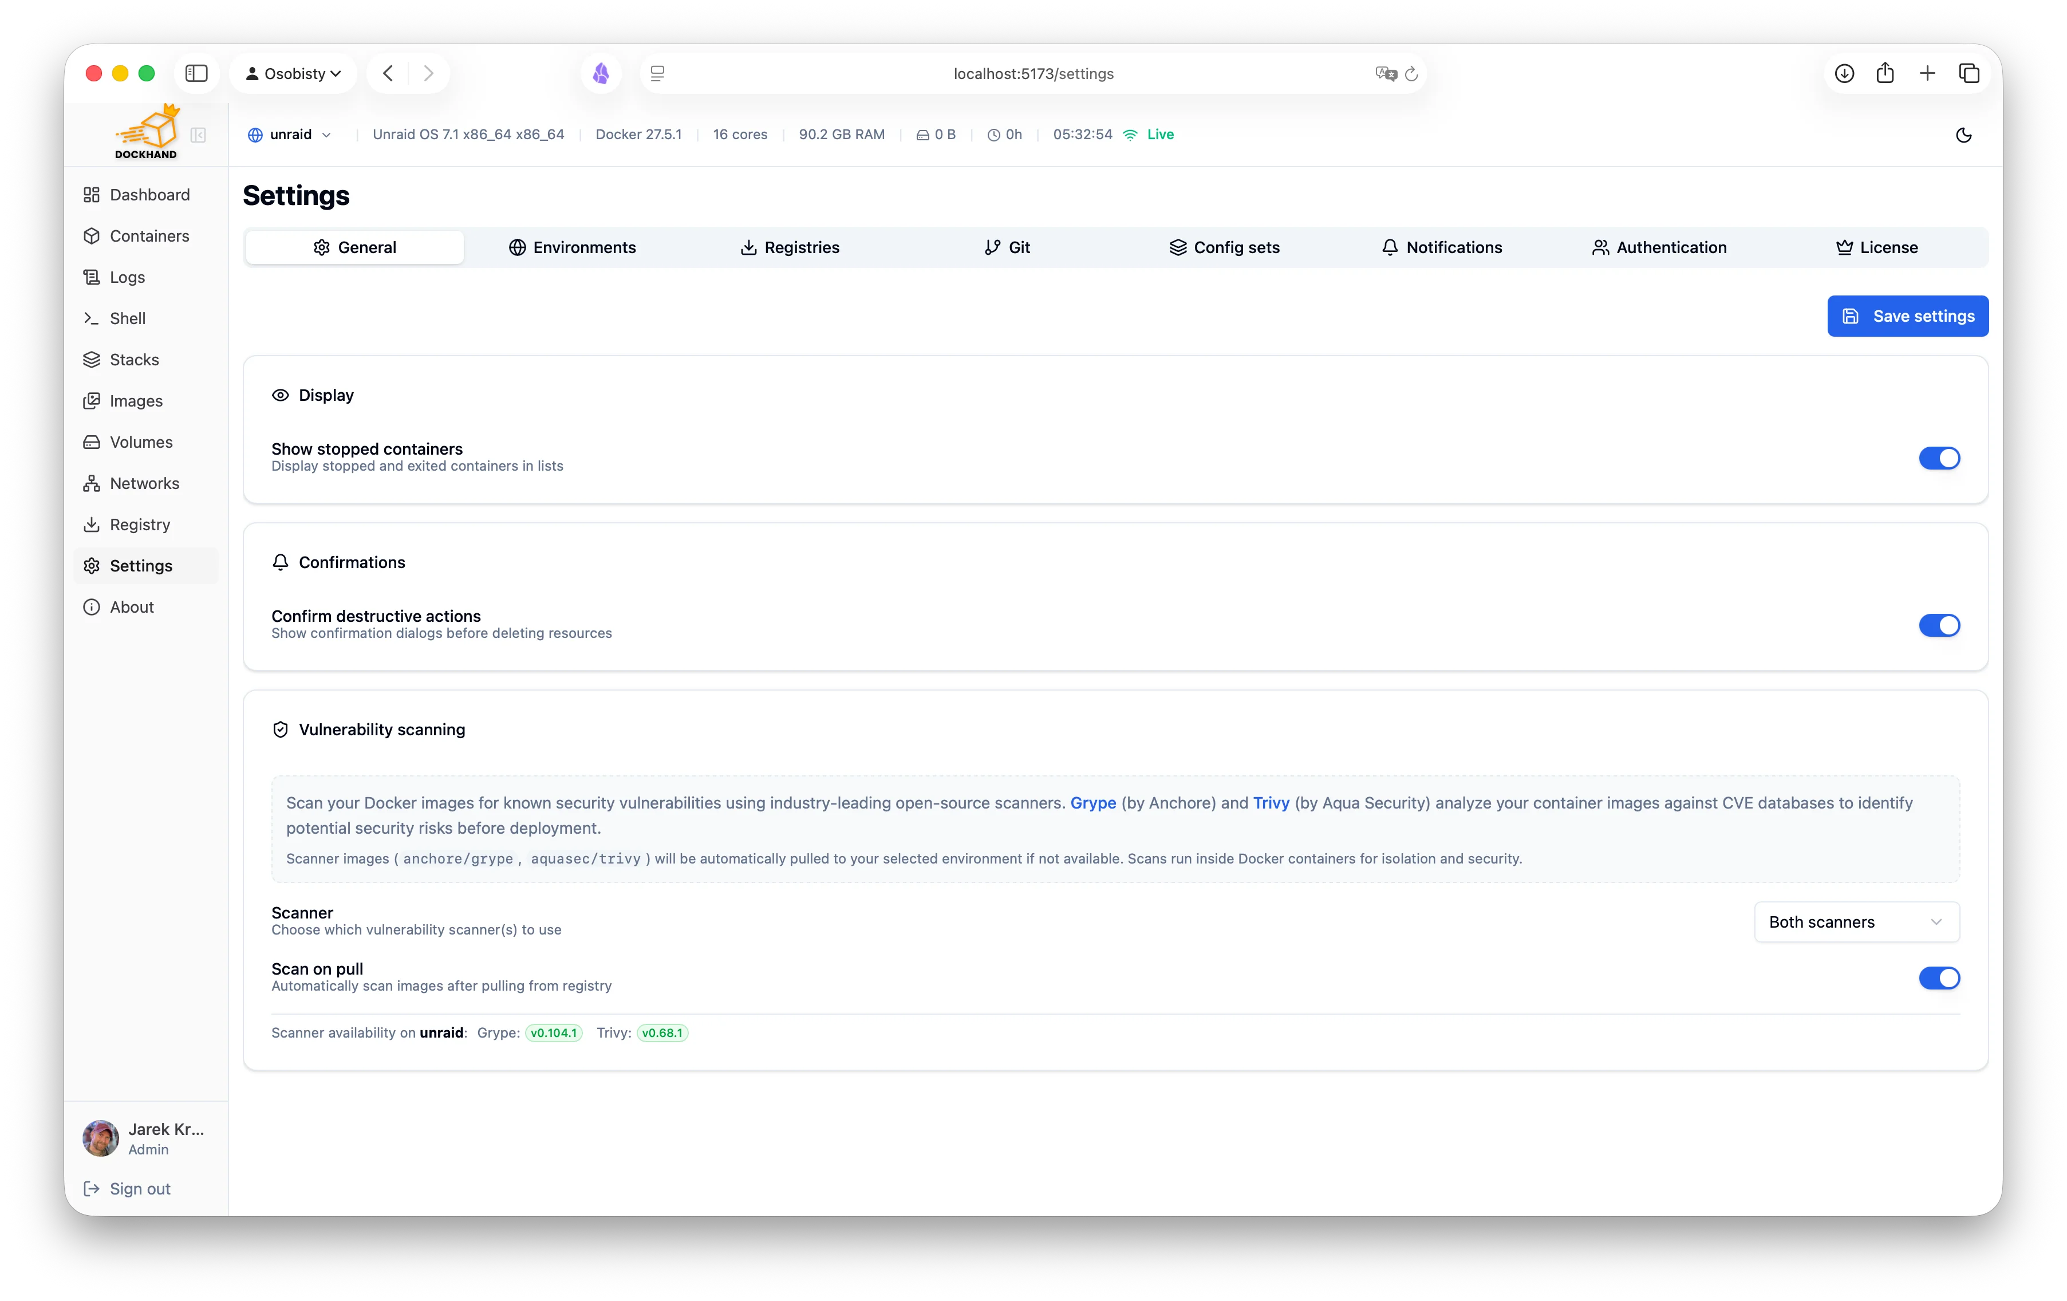Open Stacks from the sidebar

(x=134, y=360)
